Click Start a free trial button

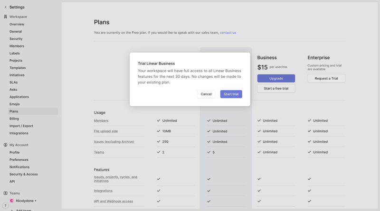(276, 88)
